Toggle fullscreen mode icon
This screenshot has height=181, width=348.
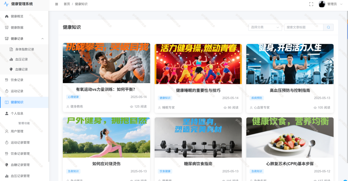(311, 4)
